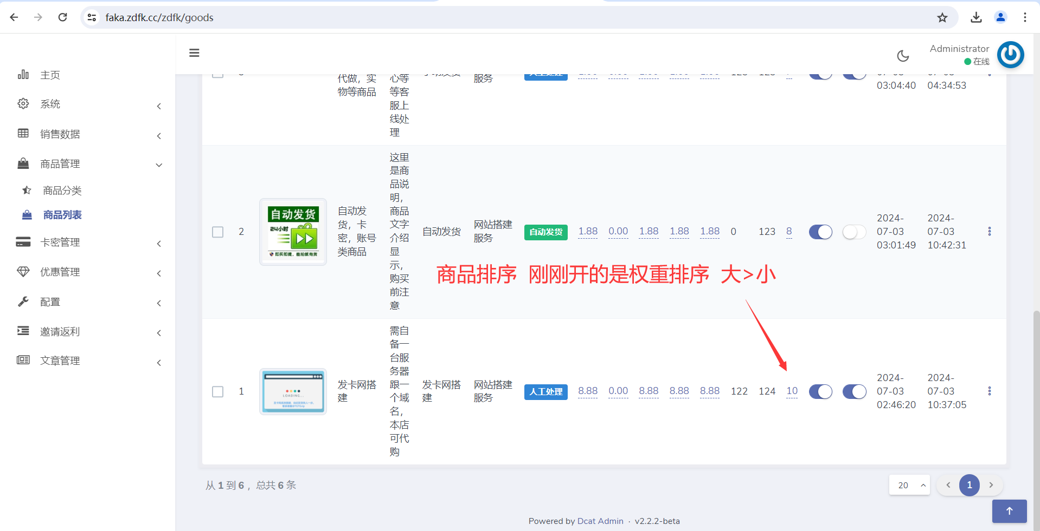
Task: Click the 商品管理 bag icon
Action: coord(23,163)
